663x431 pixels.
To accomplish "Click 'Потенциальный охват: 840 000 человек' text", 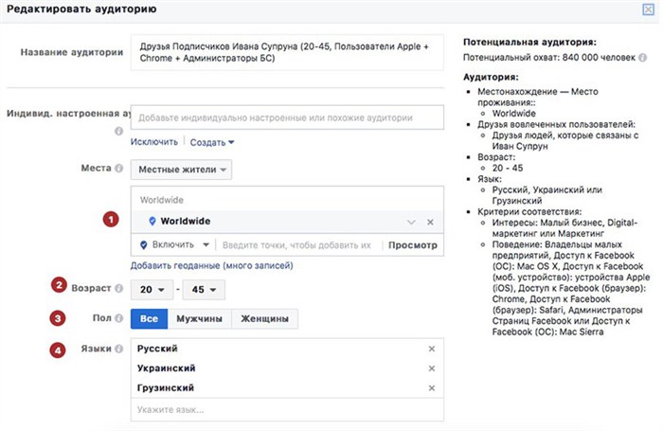I will coord(548,58).
